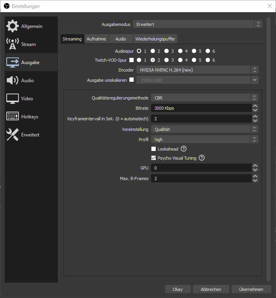Switch to the Wiederholungspuffer tab
The image size is (276, 298).
point(155,39)
